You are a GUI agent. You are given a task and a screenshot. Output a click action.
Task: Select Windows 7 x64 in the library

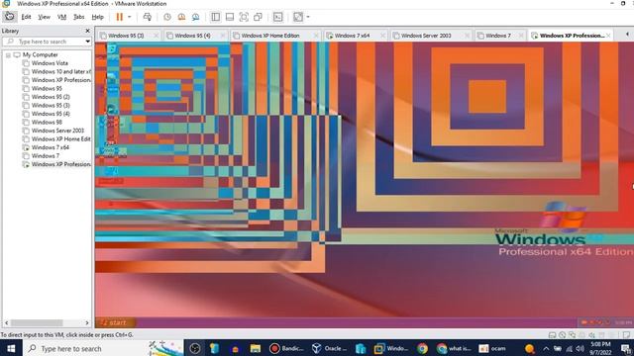tap(51, 147)
